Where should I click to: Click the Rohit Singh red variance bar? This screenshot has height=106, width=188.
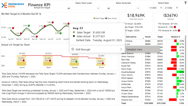tap(171, 69)
